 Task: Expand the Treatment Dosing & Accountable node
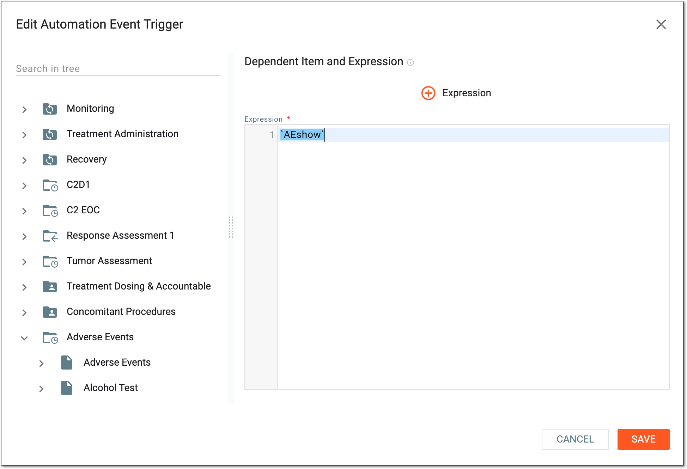tap(24, 287)
